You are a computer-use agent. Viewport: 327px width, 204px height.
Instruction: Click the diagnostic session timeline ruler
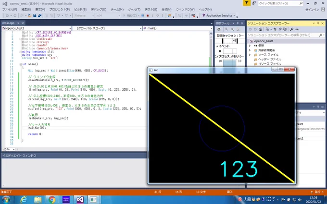(x=230, y=41)
